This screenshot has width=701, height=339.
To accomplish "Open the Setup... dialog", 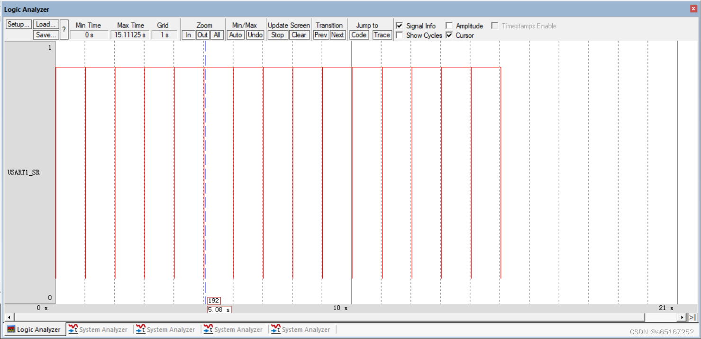I will 18,25.
